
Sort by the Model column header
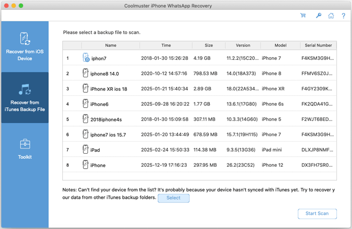(x=281, y=45)
